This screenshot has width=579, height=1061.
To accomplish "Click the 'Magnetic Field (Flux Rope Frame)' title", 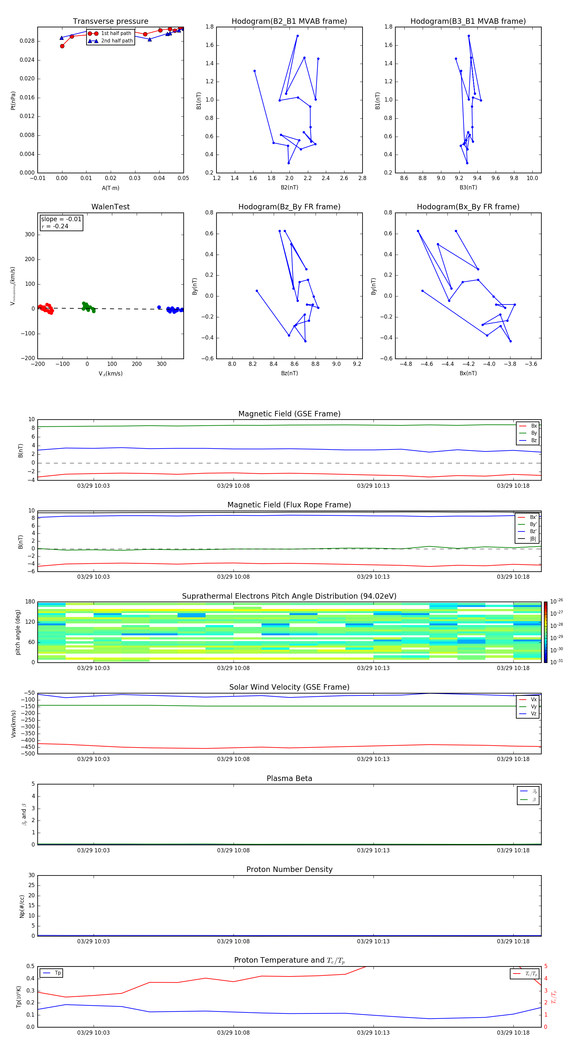I will pos(289,505).
